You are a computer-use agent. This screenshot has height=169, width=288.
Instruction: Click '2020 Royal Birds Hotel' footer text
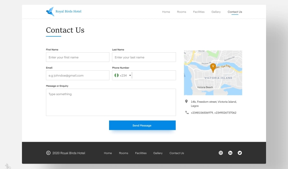pyautogui.click(x=69, y=153)
